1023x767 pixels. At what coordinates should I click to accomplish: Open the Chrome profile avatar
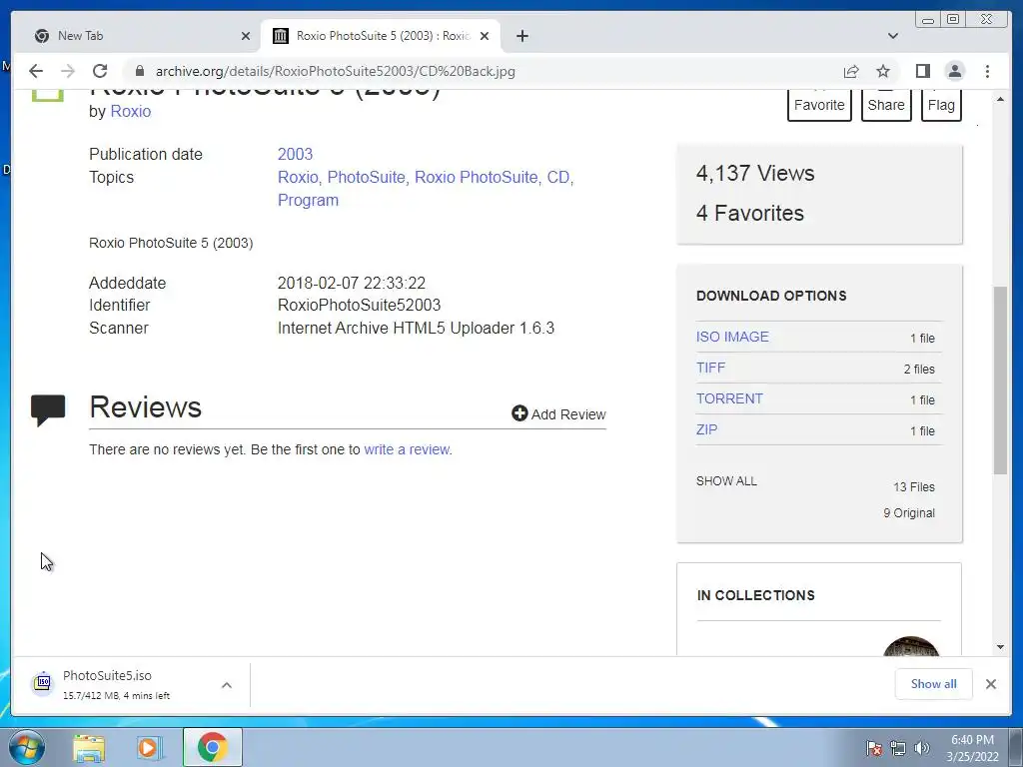coord(954,71)
